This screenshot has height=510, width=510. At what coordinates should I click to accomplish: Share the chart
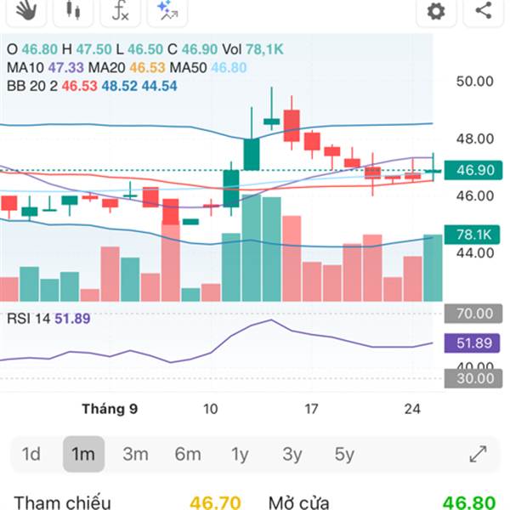pos(484,10)
